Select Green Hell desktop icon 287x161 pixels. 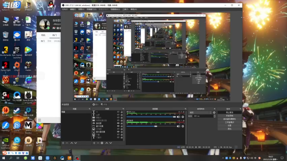click(x=5, y=97)
